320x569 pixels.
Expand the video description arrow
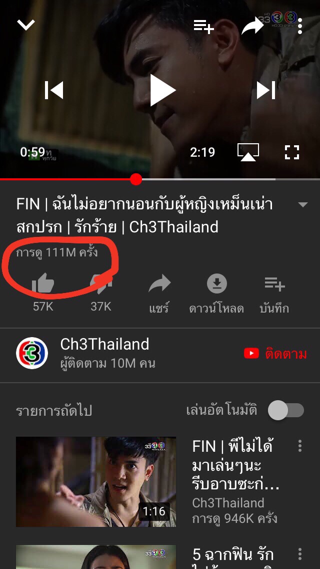[x=302, y=205]
